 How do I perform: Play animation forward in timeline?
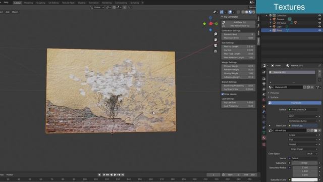click(115, 175)
